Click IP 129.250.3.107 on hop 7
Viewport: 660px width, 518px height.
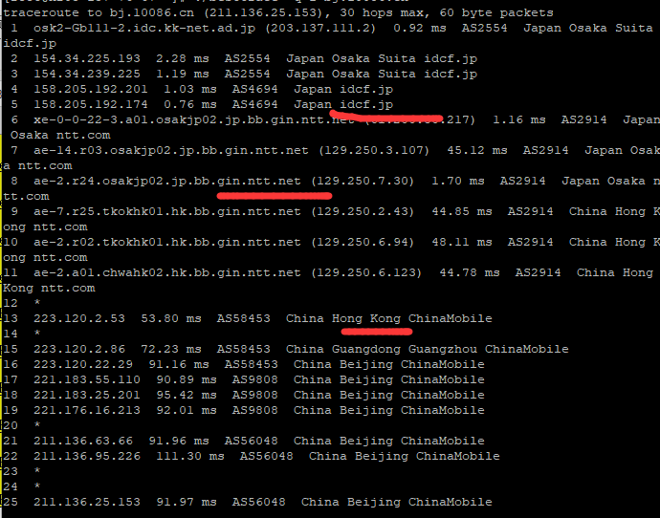374,150
